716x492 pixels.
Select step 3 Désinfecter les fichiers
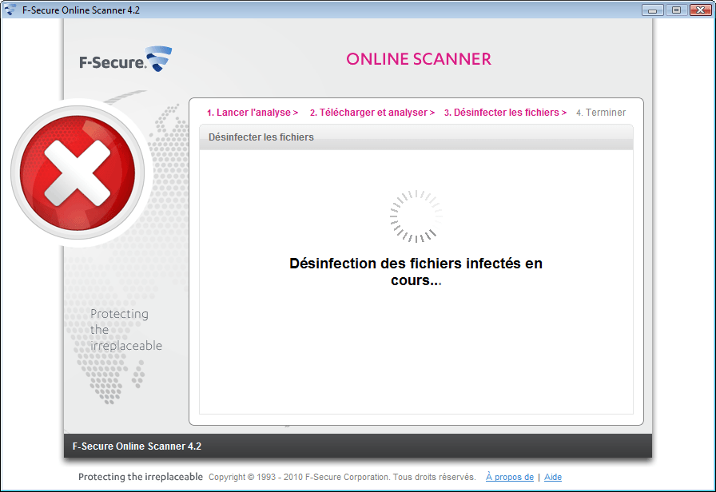pyautogui.click(x=506, y=113)
